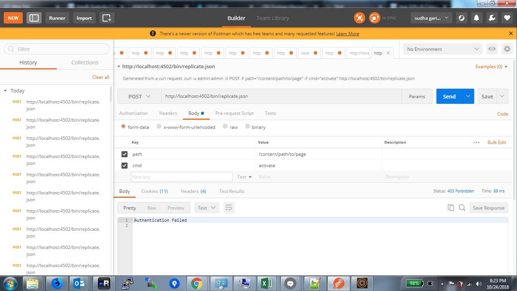The height and width of the screenshot is (291, 517).
Task: Open File Explorer from the taskbar
Action: click(x=33, y=283)
